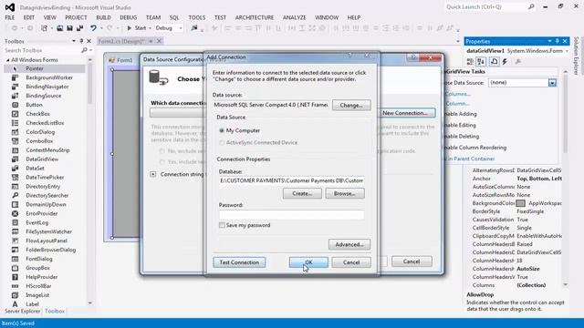
Task: Click the Browse... database button
Action: [x=345, y=193]
